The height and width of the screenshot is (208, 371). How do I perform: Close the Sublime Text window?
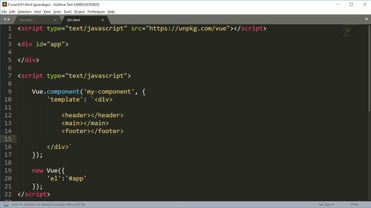pyautogui.click(x=365, y=4)
